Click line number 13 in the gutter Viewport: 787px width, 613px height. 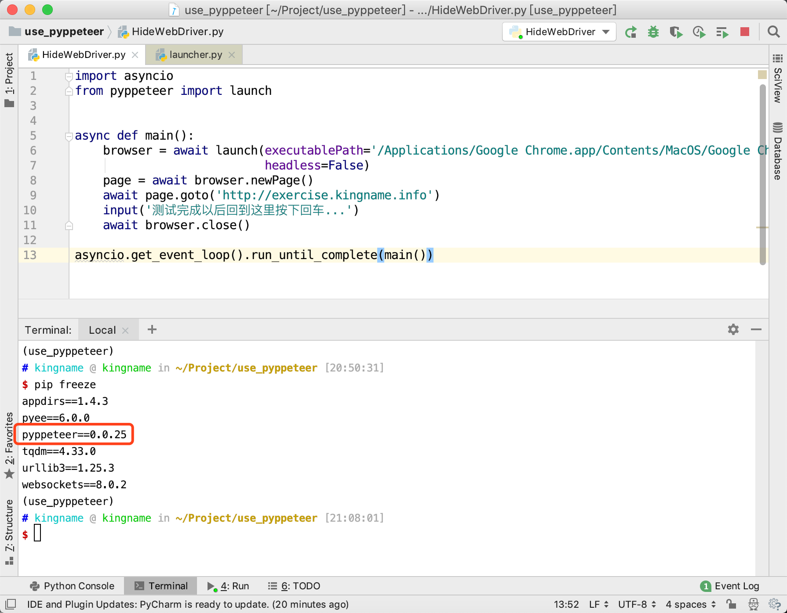pyautogui.click(x=30, y=255)
